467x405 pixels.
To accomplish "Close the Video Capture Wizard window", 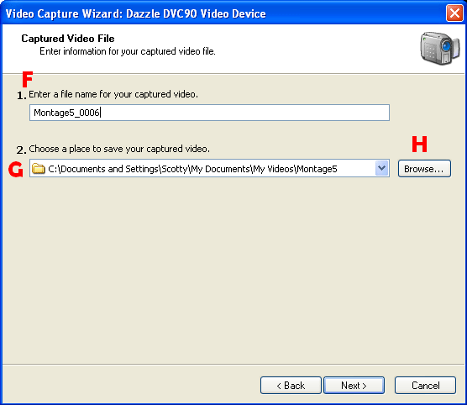I will click(x=454, y=13).
